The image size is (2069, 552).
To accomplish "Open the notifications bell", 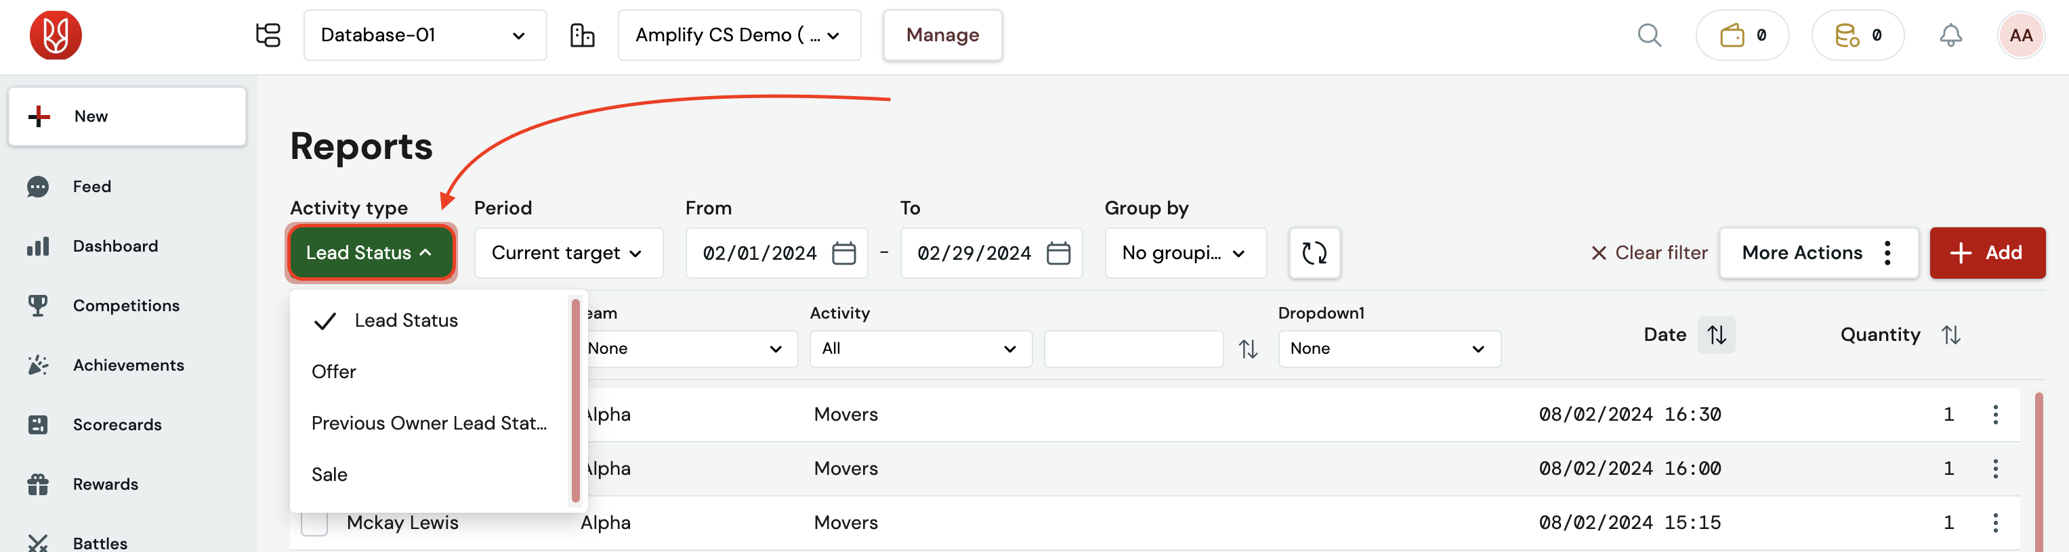I will click(1950, 35).
